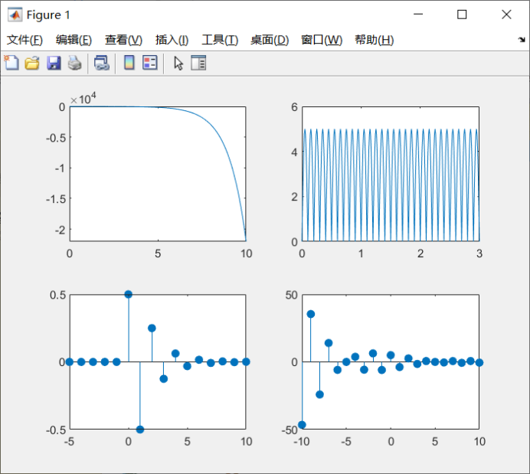530x474 pixels.
Task: Click the ×10^4 exponent label
Action: pyautogui.click(x=83, y=99)
